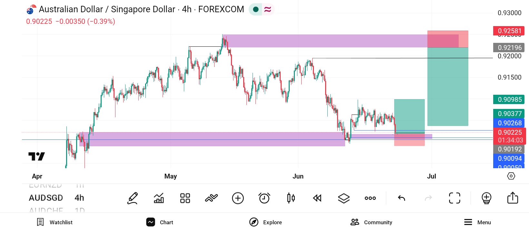Open the Menu hamburger button
This screenshot has width=529, height=232.
pos(477,222)
